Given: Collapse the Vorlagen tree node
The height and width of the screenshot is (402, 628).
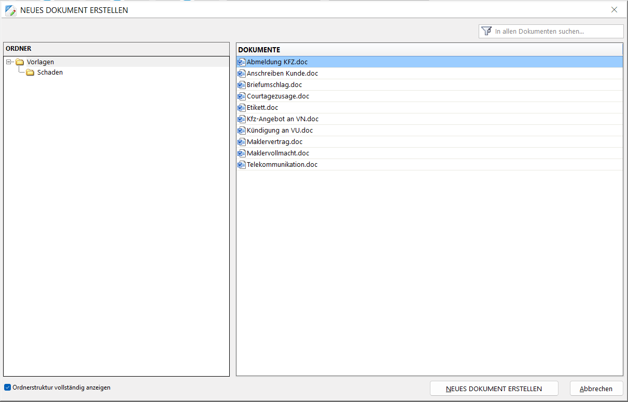Looking at the screenshot, I should 9,62.
